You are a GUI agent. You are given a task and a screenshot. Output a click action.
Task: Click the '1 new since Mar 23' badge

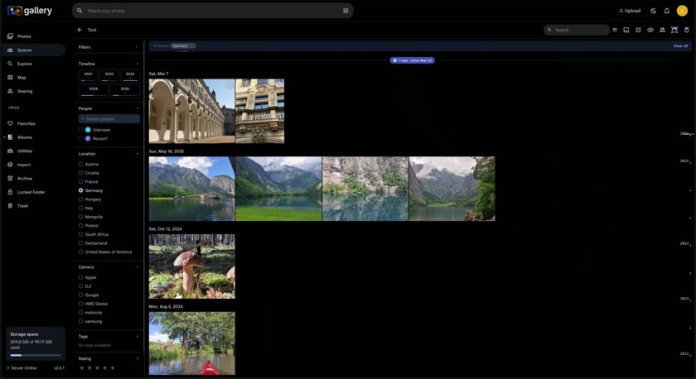(413, 60)
